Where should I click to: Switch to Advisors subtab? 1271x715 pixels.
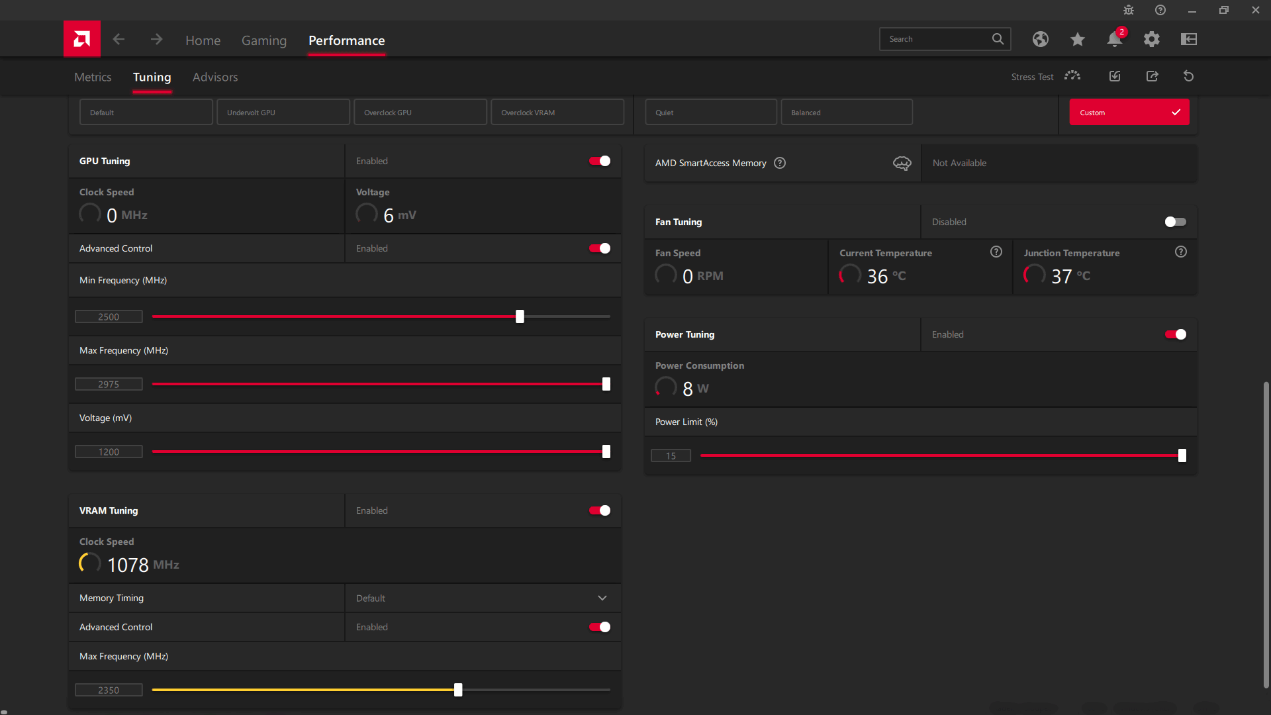[215, 77]
